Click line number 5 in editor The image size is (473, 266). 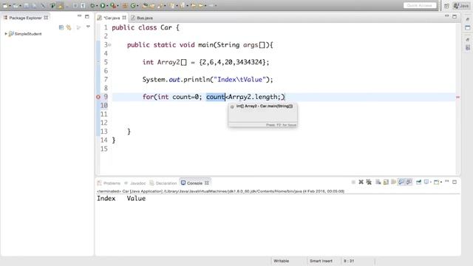click(106, 62)
